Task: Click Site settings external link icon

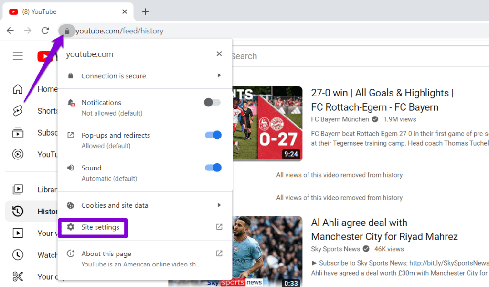Action: 219,227
